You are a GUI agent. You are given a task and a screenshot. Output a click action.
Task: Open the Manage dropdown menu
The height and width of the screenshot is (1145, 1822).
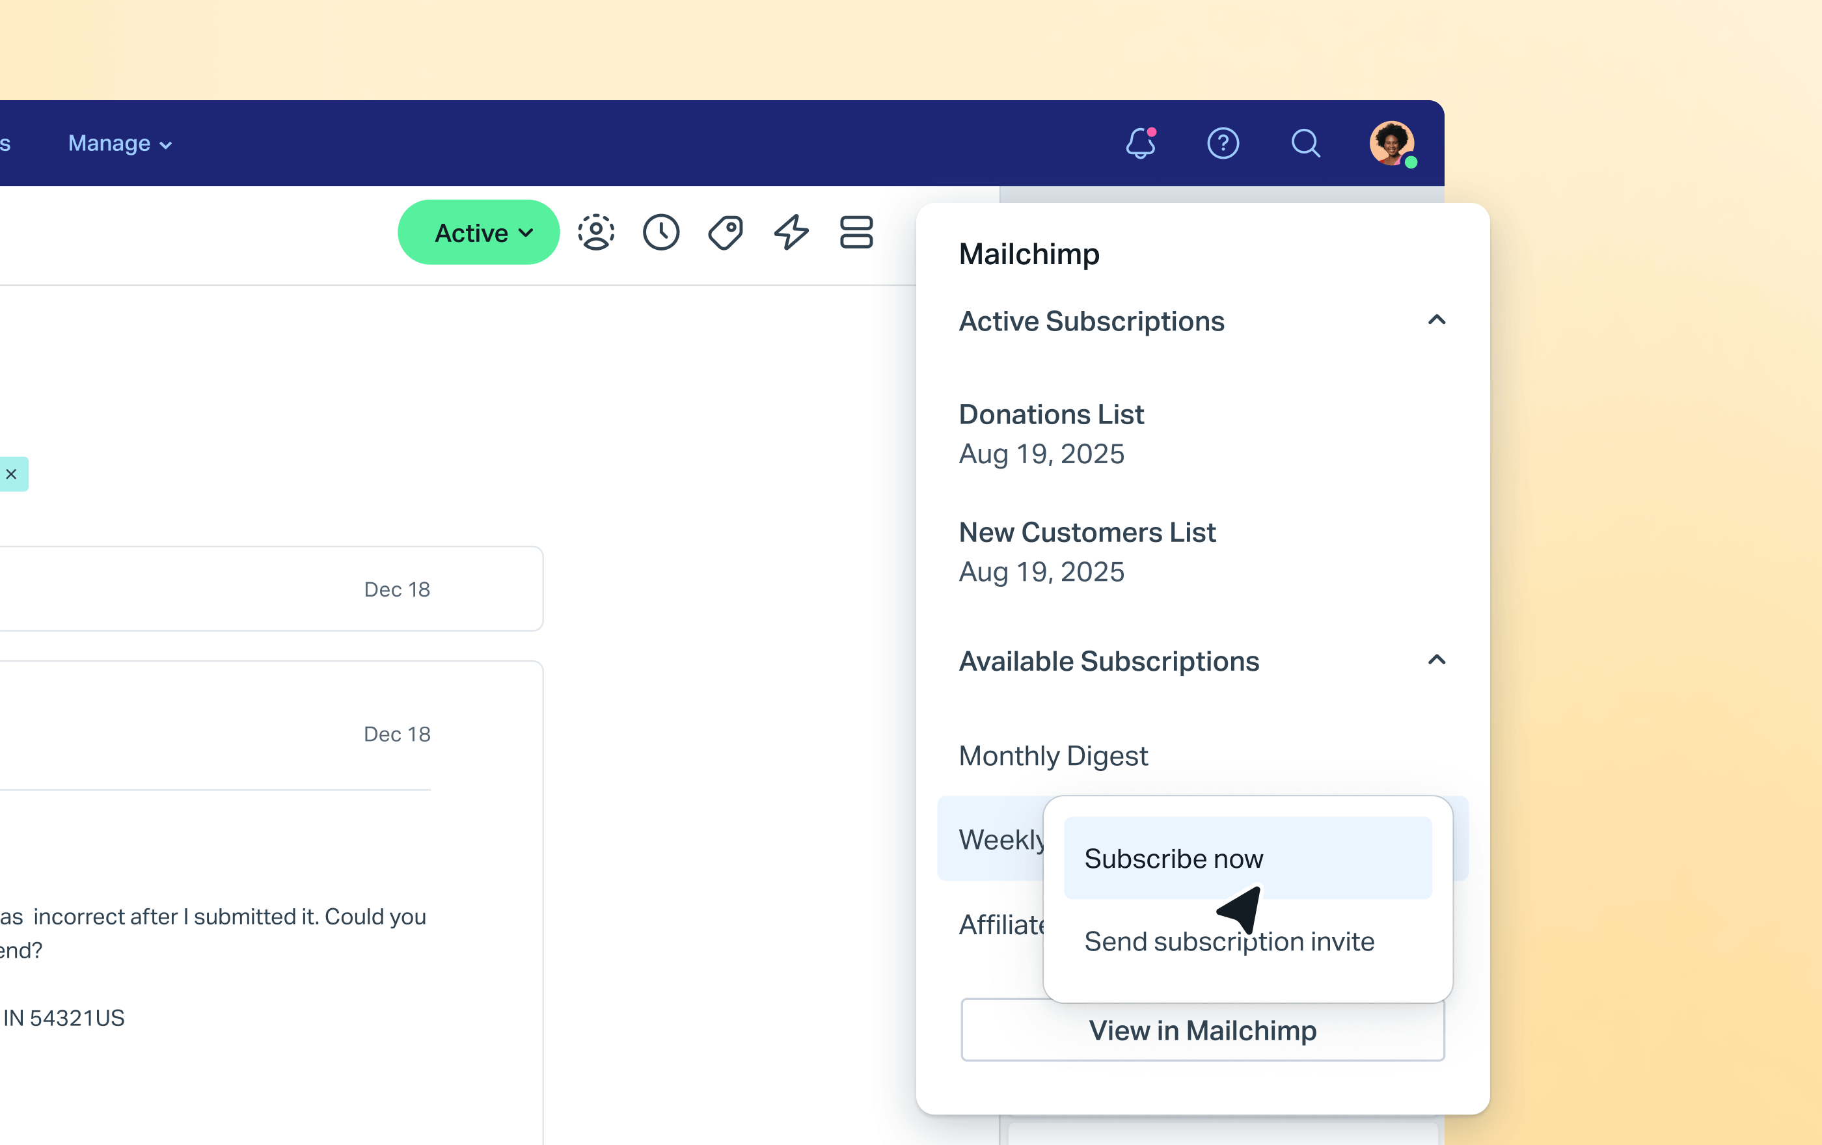120,143
